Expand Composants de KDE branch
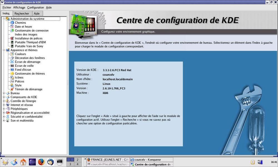The image size is (278, 167). pyautogui.click(x=4, y=97)
